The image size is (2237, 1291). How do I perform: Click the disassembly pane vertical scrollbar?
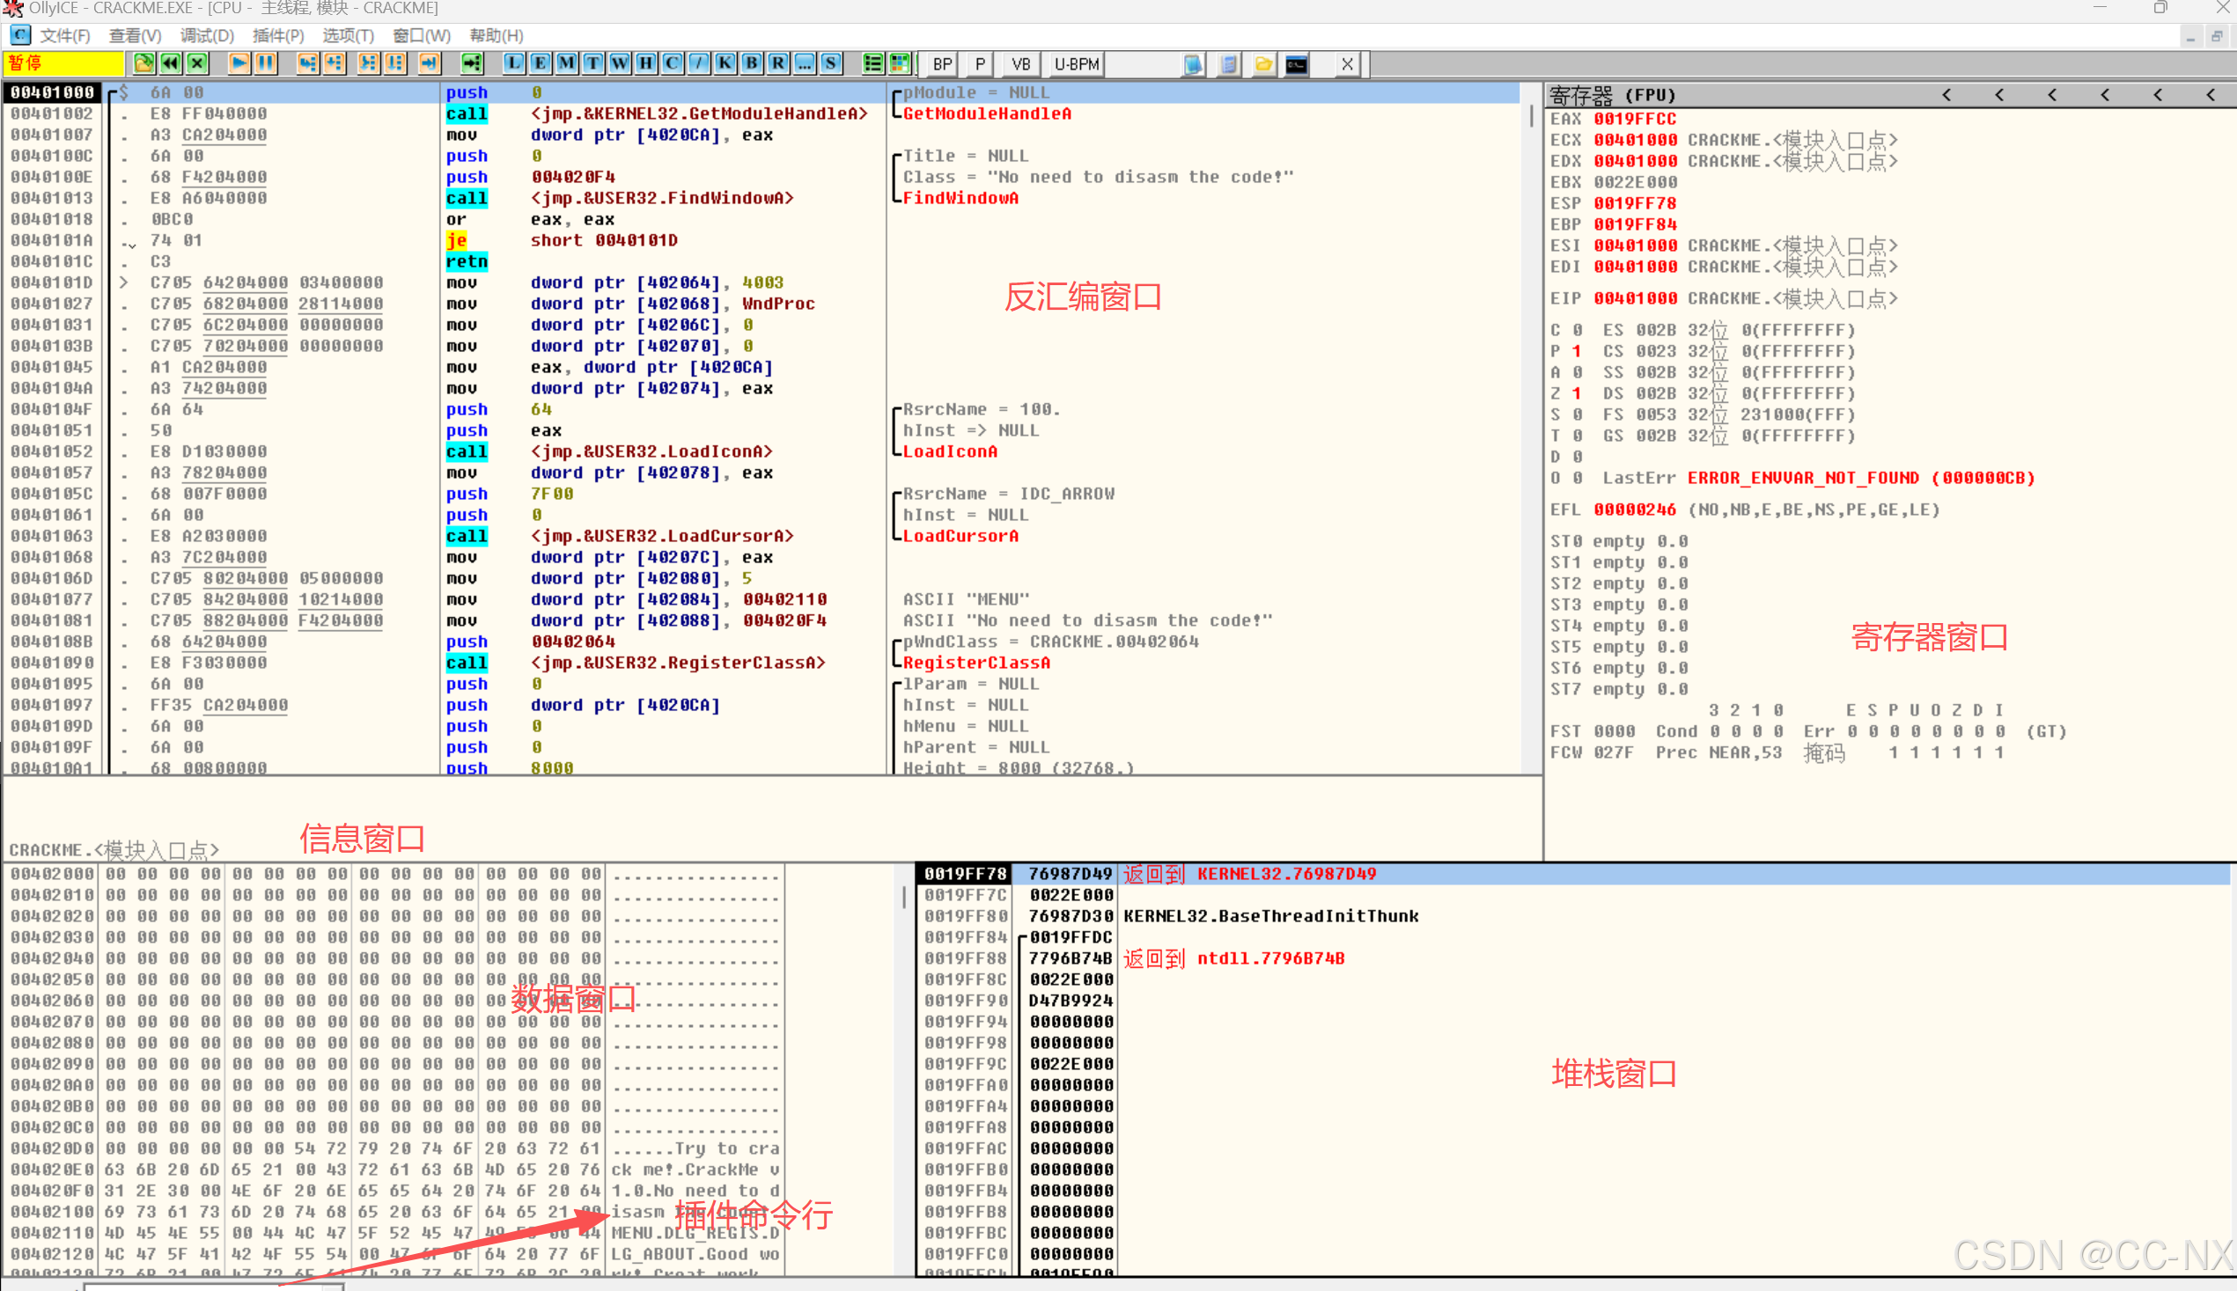pos(1531,429)
